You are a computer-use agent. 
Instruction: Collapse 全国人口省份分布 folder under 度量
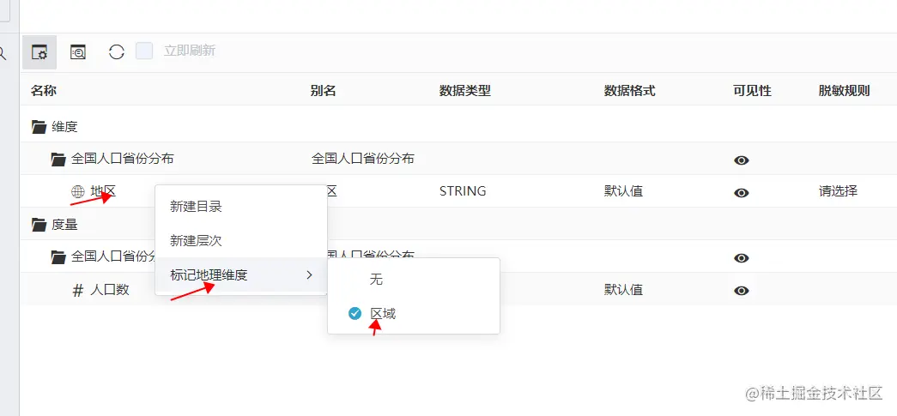coord(58,257)
